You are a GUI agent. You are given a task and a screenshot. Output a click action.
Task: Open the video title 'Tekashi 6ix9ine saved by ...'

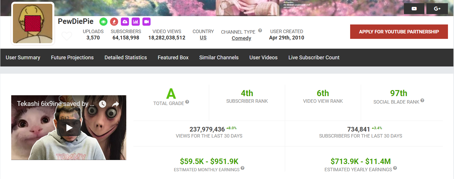56,104
